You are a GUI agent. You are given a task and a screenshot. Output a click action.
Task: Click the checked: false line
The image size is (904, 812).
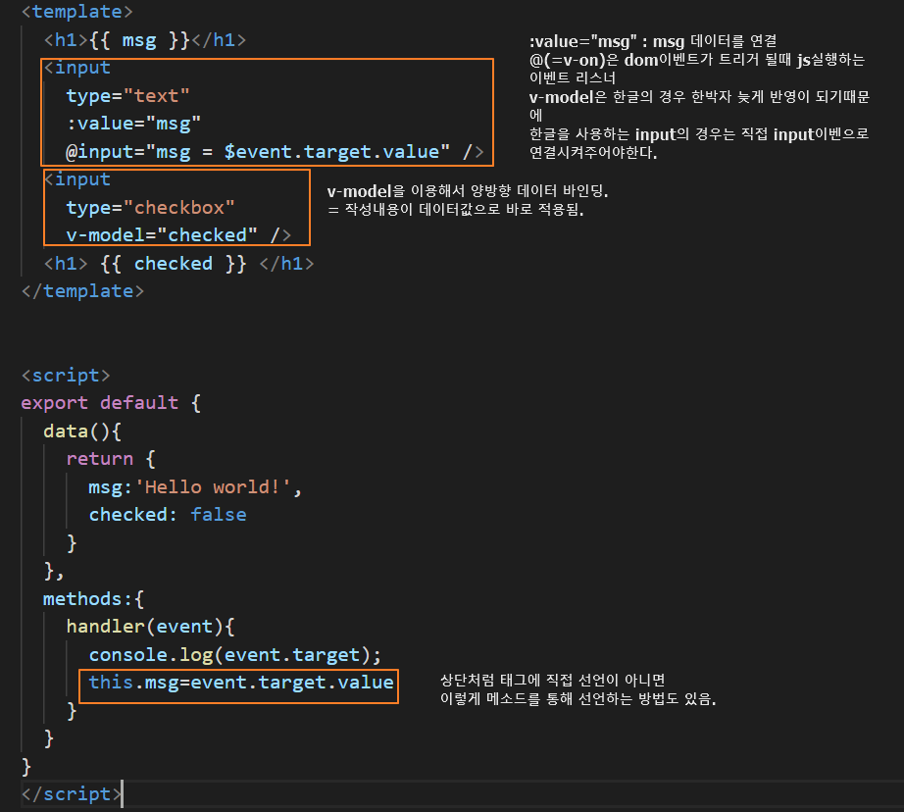point(168,515)
